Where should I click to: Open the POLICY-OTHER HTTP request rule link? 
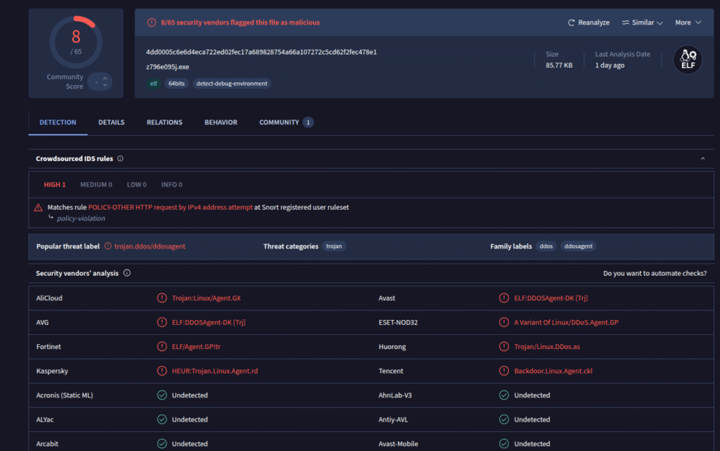(x=170, y=208)
